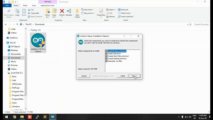Click the Rename icon
Viewport: 213px width, 120px height.
point(69,11)
